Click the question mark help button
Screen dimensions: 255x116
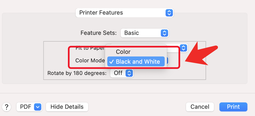coord(7,107)
